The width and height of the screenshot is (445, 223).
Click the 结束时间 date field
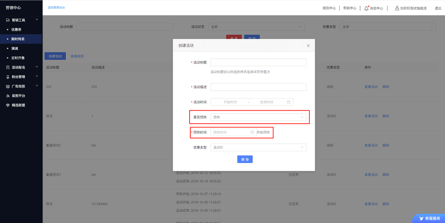tap(267, 102)
